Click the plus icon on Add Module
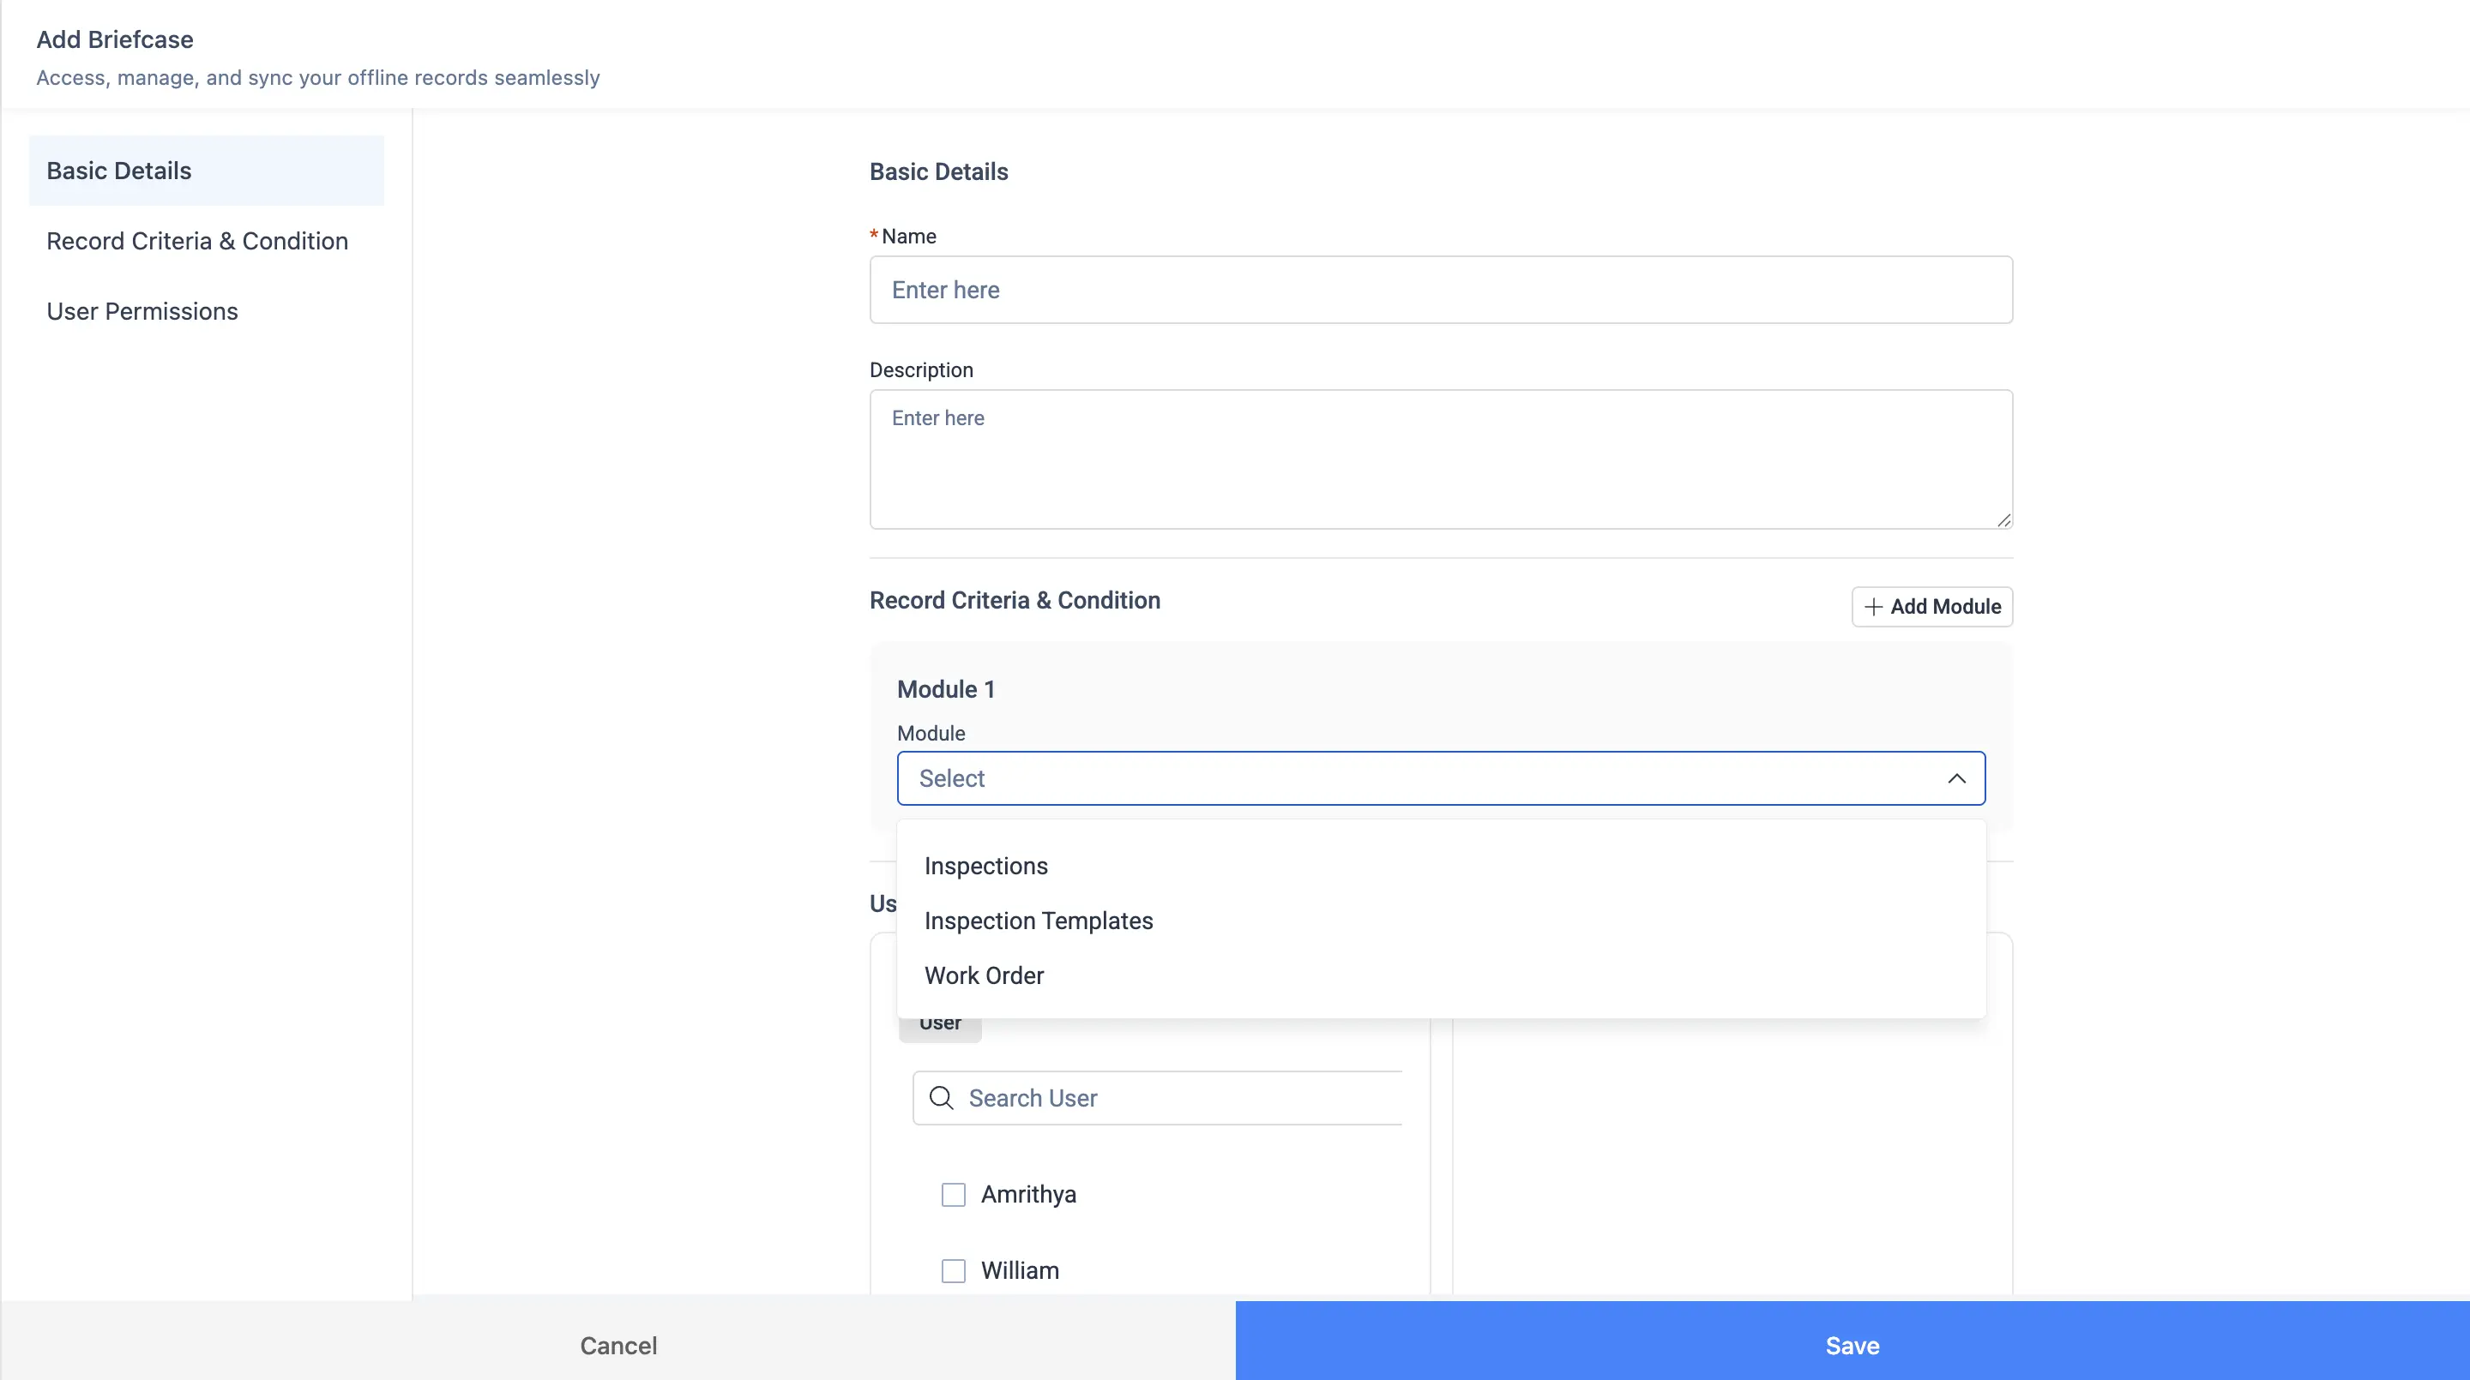Screen dimensions: 2470x1380 click(x=1872, y=607)
